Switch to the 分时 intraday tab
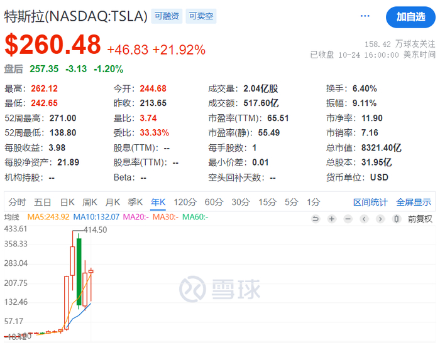The height and width of the screenshot is (343, 440). click(x=17, y=202)
